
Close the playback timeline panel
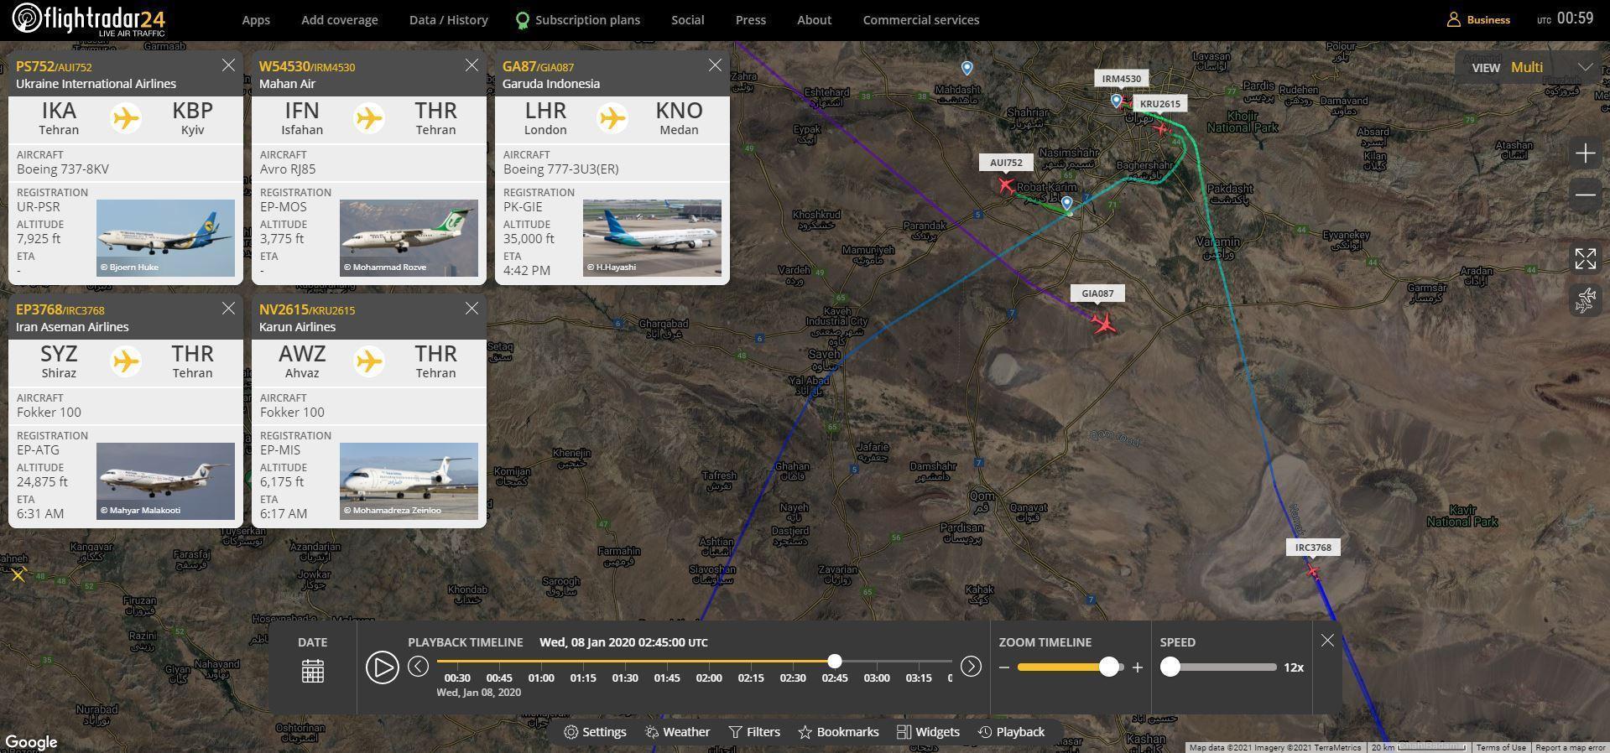(x=1327, y=641)
